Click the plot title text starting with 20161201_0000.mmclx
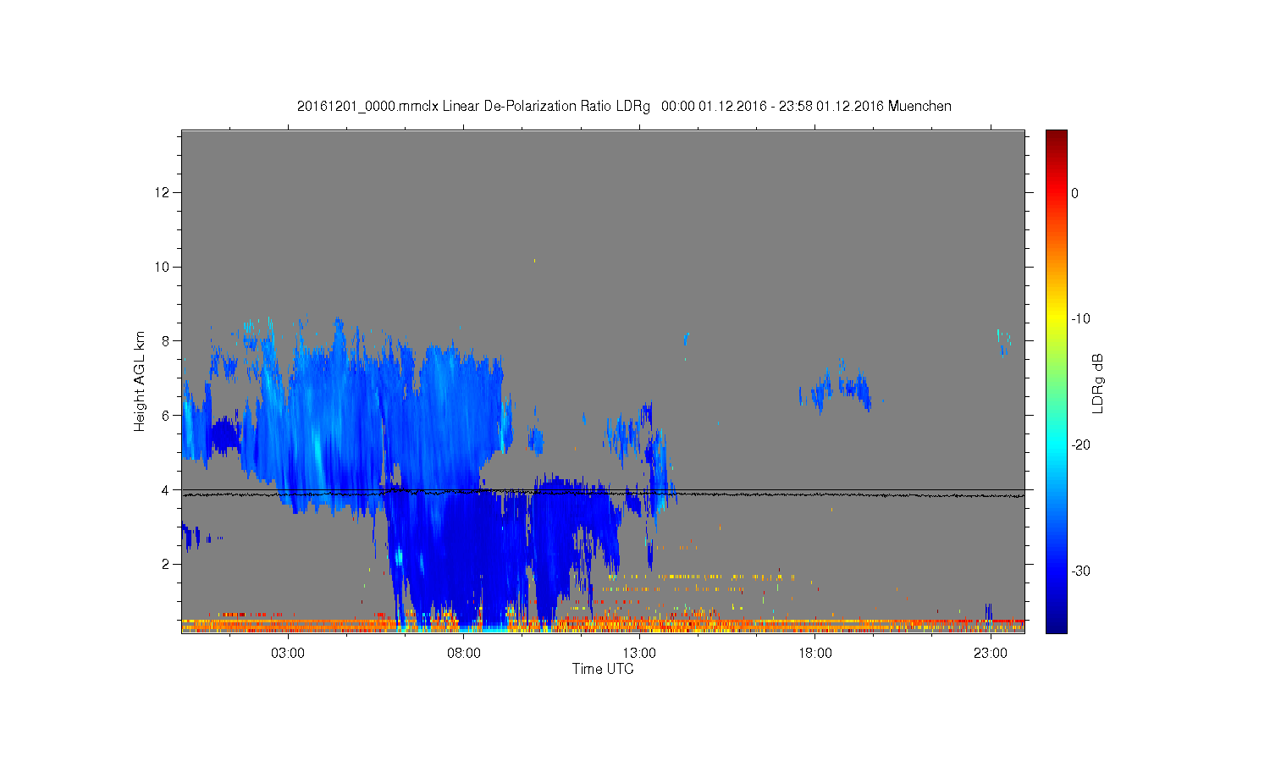 [624, 107]
